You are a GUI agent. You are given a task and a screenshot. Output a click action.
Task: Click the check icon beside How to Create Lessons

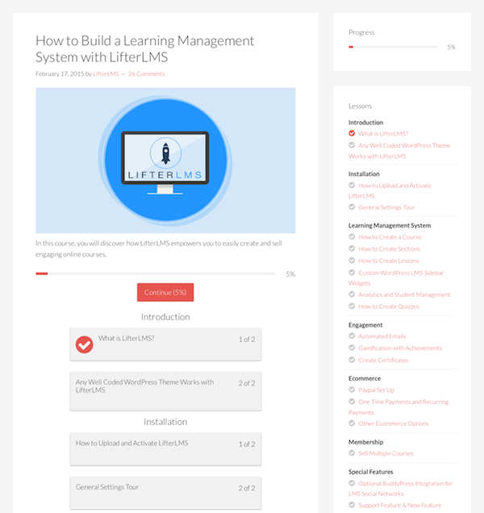click(352, 260)
